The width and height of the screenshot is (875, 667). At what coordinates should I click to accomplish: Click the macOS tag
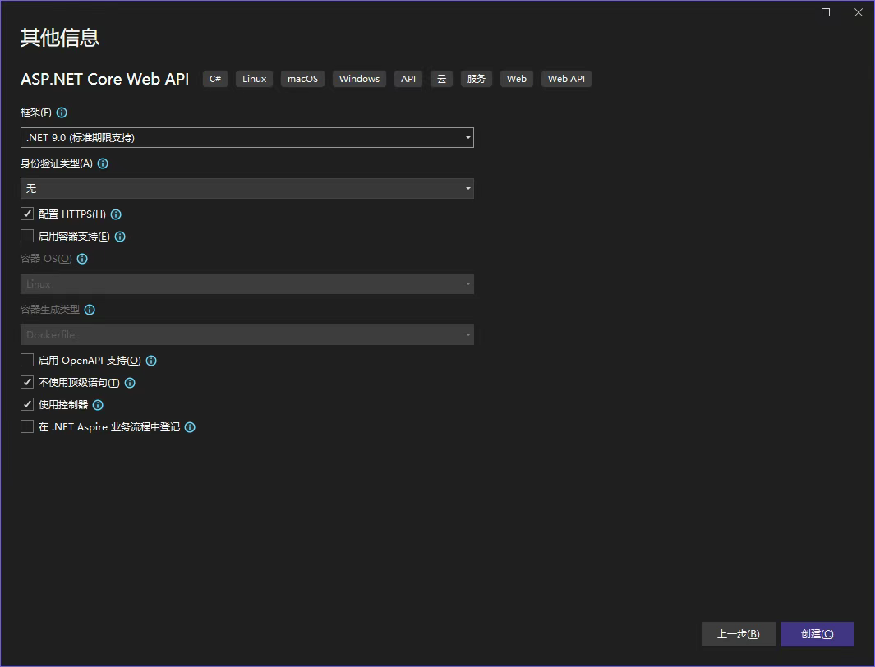[x=302, y=79]
